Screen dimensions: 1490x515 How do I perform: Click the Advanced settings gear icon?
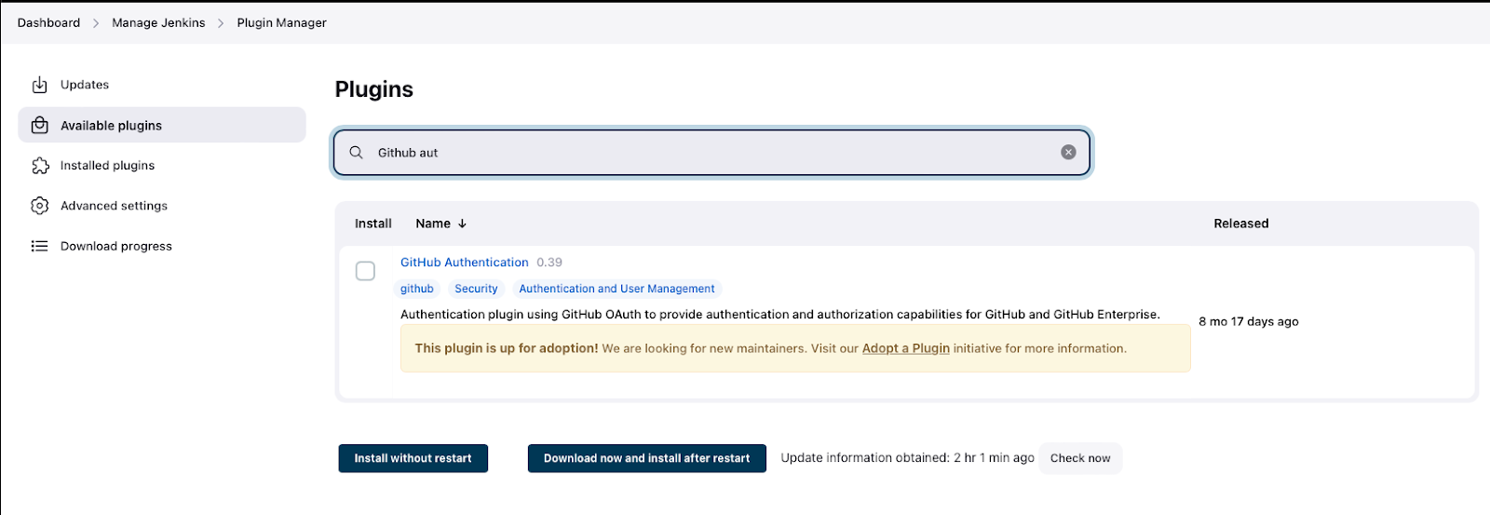(x=39, y=206)
